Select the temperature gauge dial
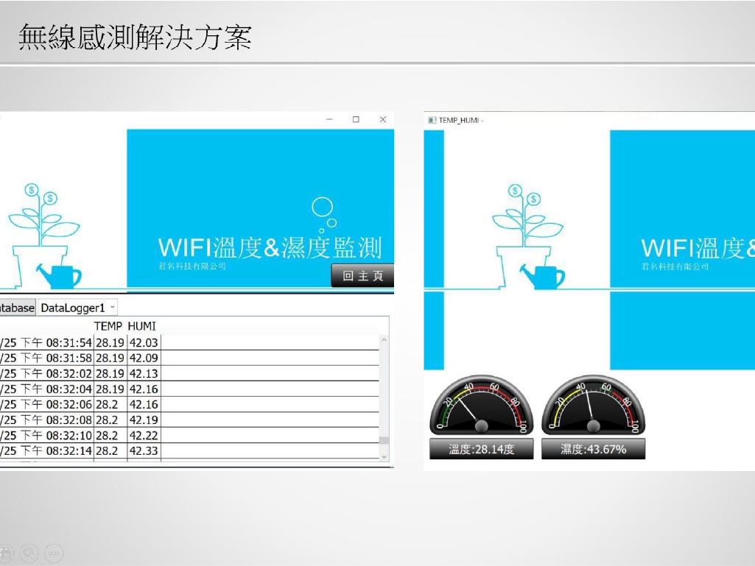The width and height of the screenshot is (755, 566). tap(482, 408)
